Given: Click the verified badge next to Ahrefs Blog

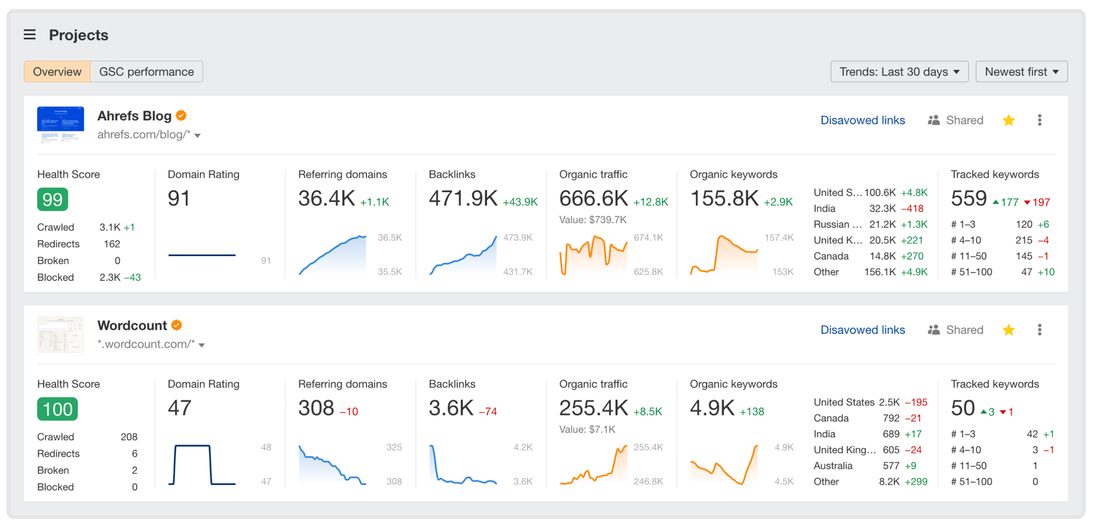Looking at the screenshot, I should (x=181, y=115).
